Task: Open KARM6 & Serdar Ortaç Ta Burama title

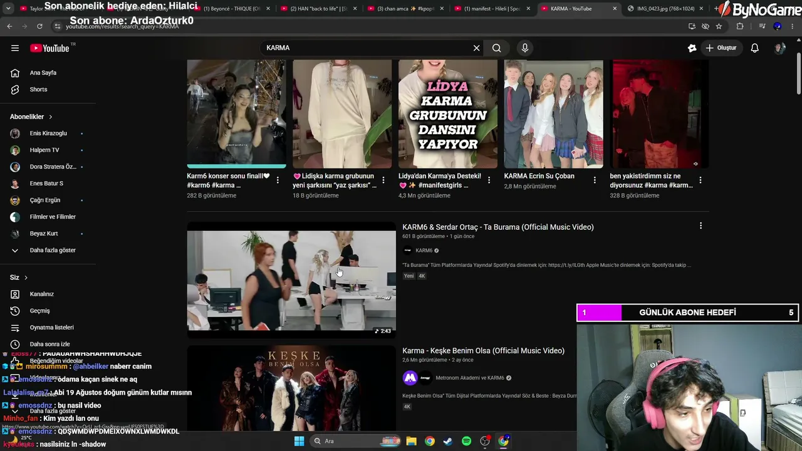Action: click(x=498, y=227)
